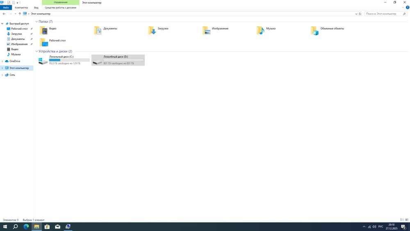This screenshot has height=231, width=410.
Task: Open Microsoft Store from taskbar
Action: pos(47,226)
